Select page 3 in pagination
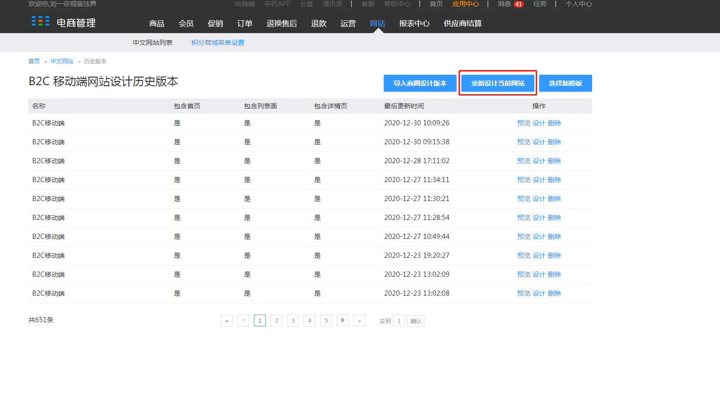The height and width of the screenshot is (404, 720). (x=293, y=321)
